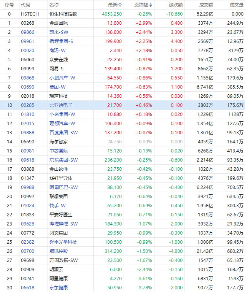Image resolution: width=245 pixels, height=292 pixels.
Task: Select 京东健康 change value -3.78%
Action: (145, 288)
